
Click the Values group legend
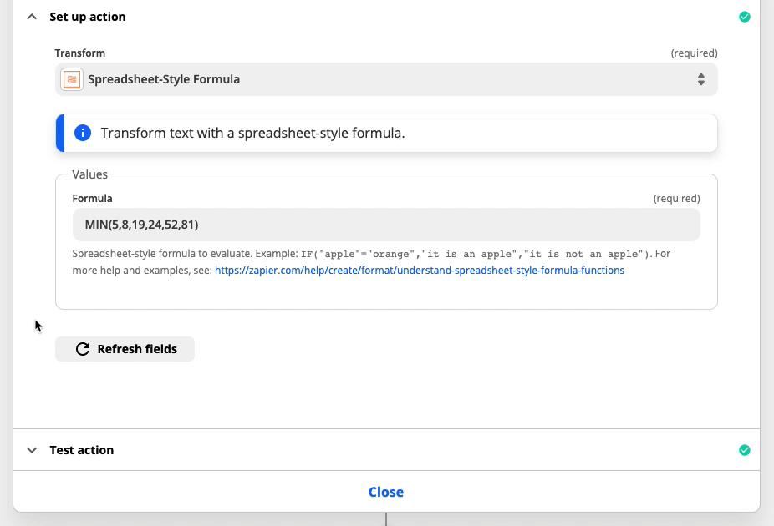[89, 174]
